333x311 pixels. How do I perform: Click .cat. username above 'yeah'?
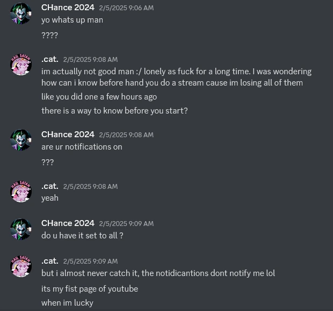[50, 186]
